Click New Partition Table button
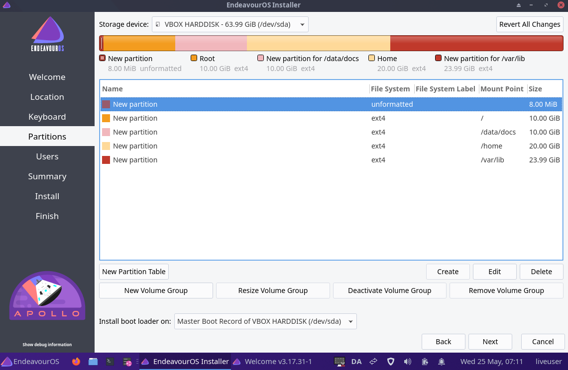 (134, 272)
